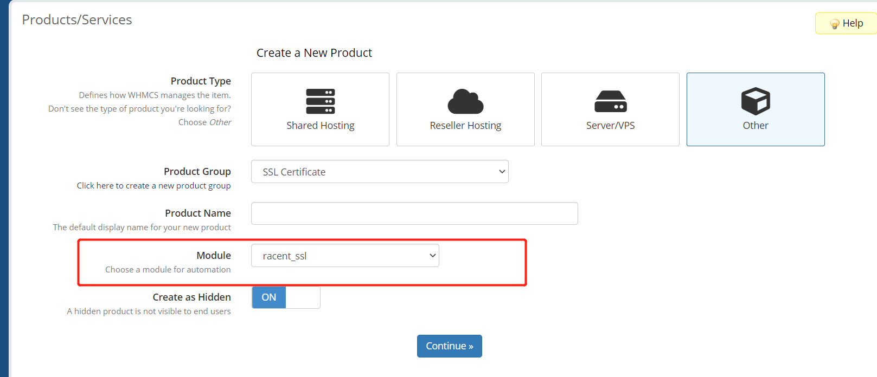877x377 pixels.
Task: Click here to create new product group
Action: pyautogui.click(x=153, y=186)
